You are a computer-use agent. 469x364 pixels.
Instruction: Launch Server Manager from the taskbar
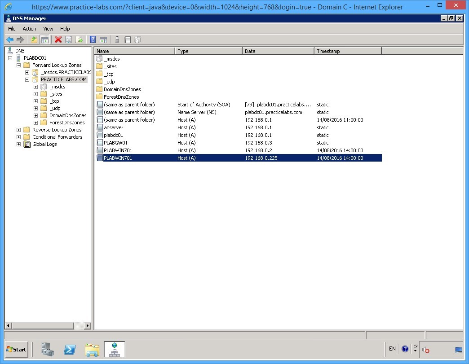48,349
